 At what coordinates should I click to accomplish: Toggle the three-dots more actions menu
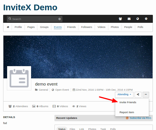point(146,95)
